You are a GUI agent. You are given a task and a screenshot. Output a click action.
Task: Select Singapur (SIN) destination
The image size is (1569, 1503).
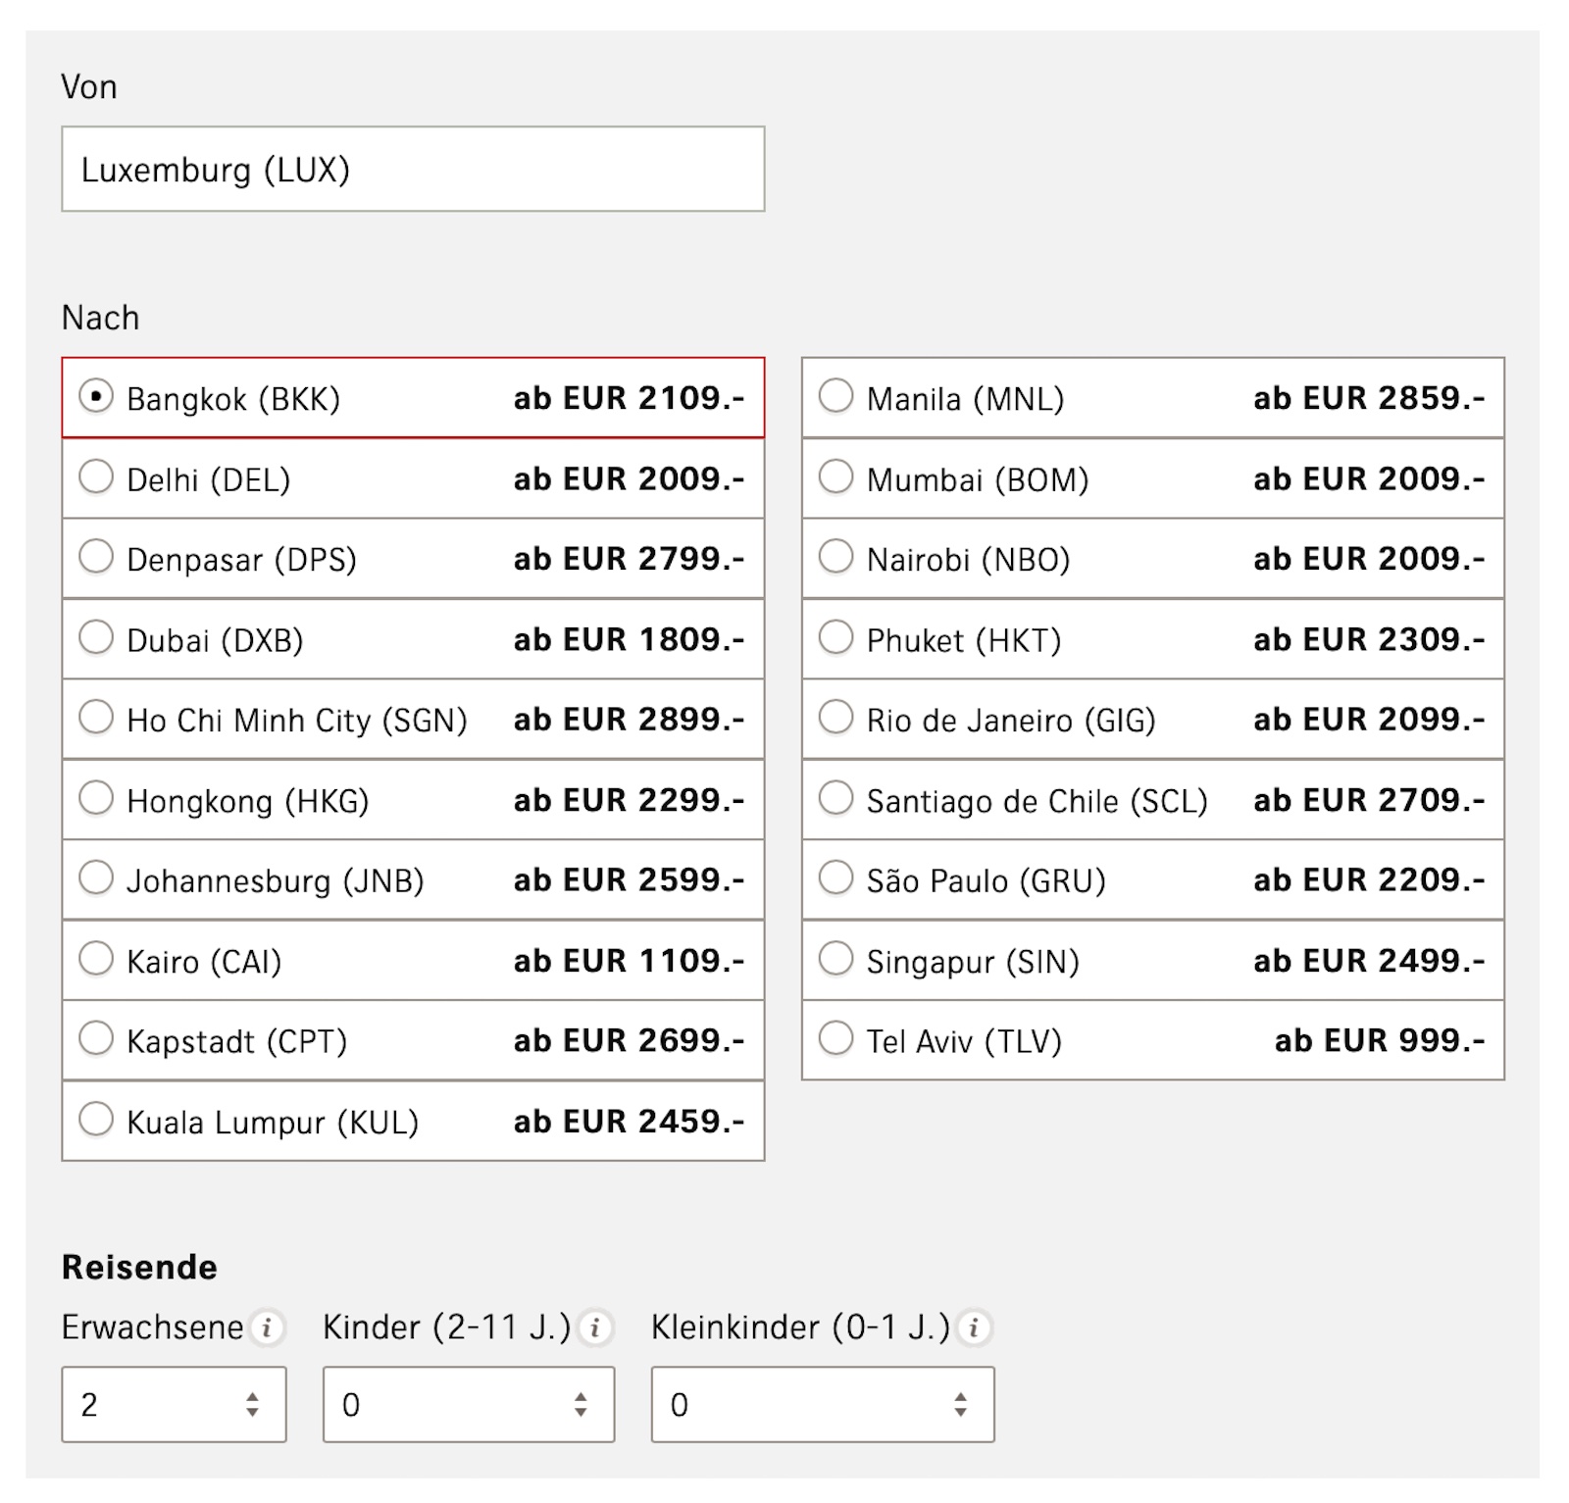click(x=835, y=958)
